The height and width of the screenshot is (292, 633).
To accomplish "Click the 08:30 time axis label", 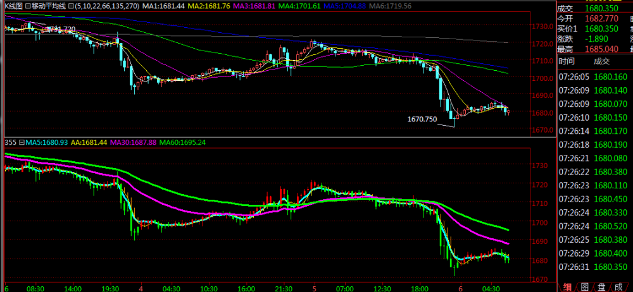I will click(35, 288).
